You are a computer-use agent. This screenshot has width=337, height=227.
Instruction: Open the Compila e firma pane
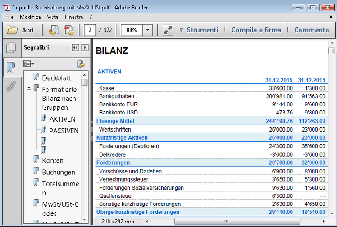coord(256,30)
